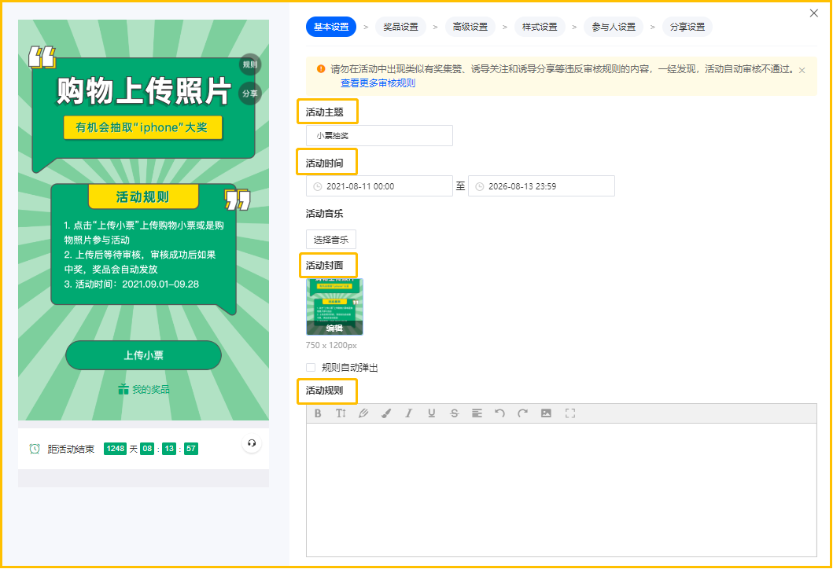Open the end date picker
833x569 pixels.
[541, 186]
